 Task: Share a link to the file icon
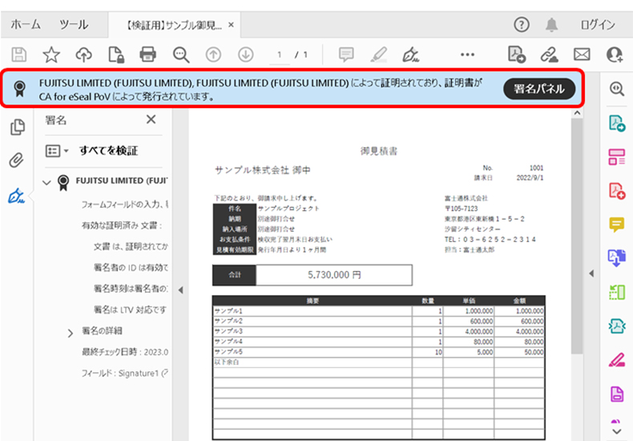(550, 55)
